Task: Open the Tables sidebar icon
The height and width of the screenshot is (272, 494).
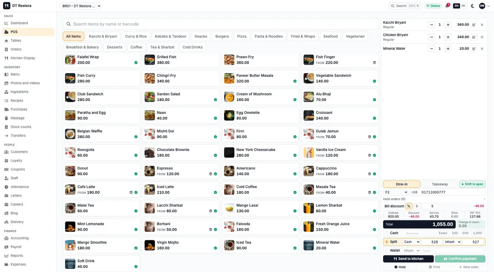Action: (6, 41)
